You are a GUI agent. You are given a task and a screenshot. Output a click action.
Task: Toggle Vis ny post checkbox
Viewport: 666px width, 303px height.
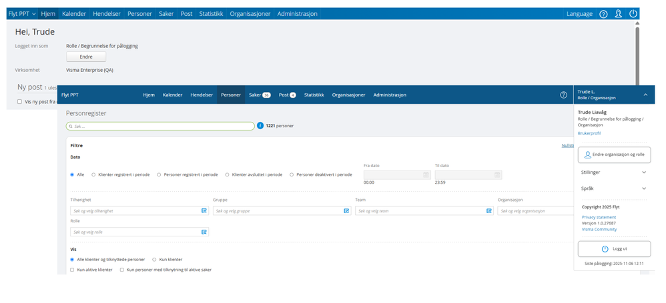[19, 102]
